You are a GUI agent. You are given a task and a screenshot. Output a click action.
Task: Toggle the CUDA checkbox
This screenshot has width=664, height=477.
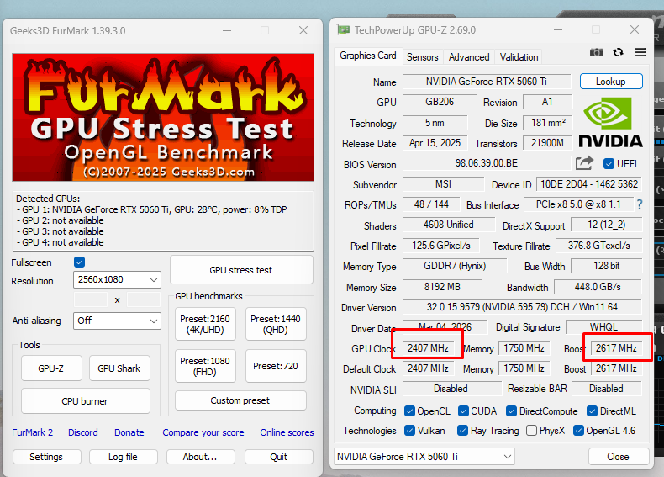click(463, 411)
